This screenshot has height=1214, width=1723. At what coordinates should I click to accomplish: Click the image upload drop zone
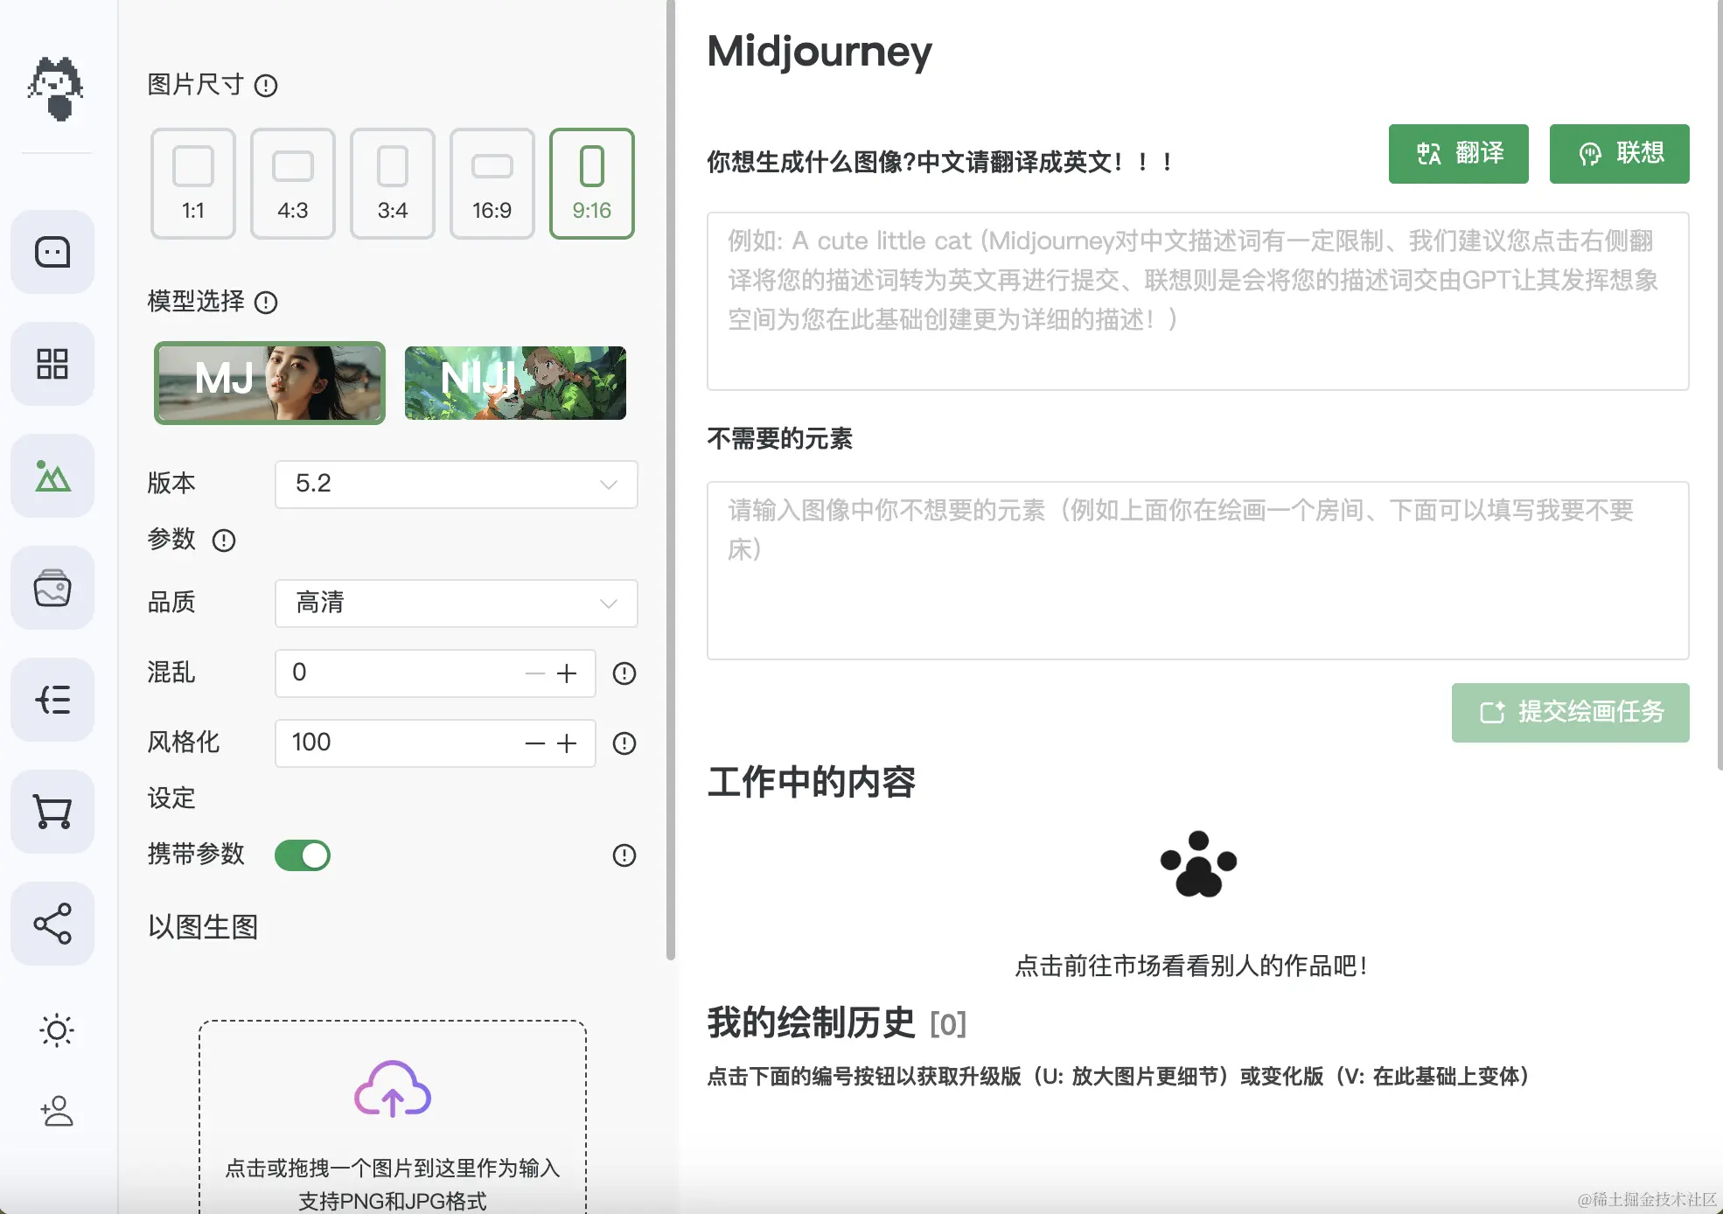pyautogui.click(x=393, y=1117)
